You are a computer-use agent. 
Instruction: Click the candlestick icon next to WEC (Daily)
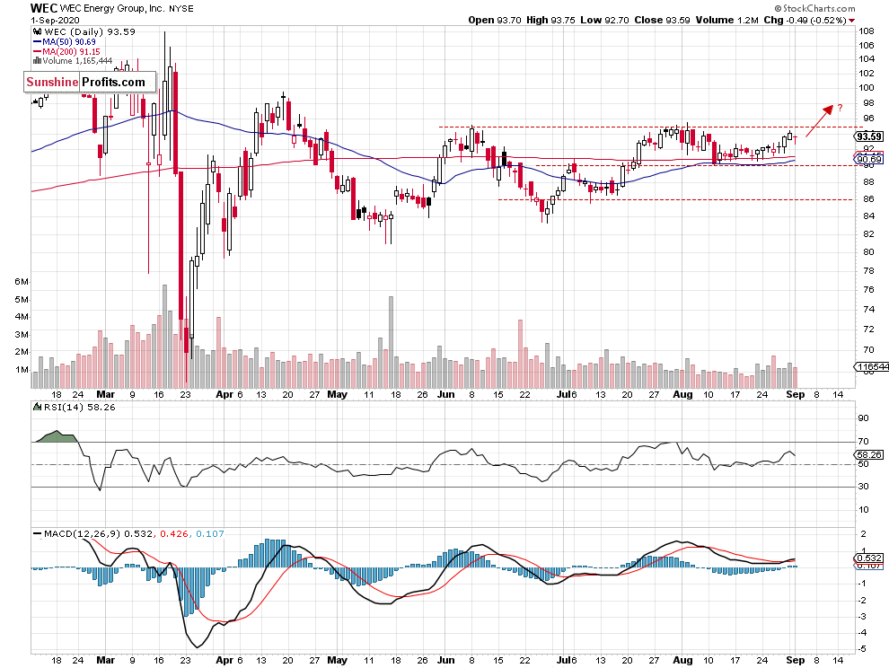coord(36,31)
